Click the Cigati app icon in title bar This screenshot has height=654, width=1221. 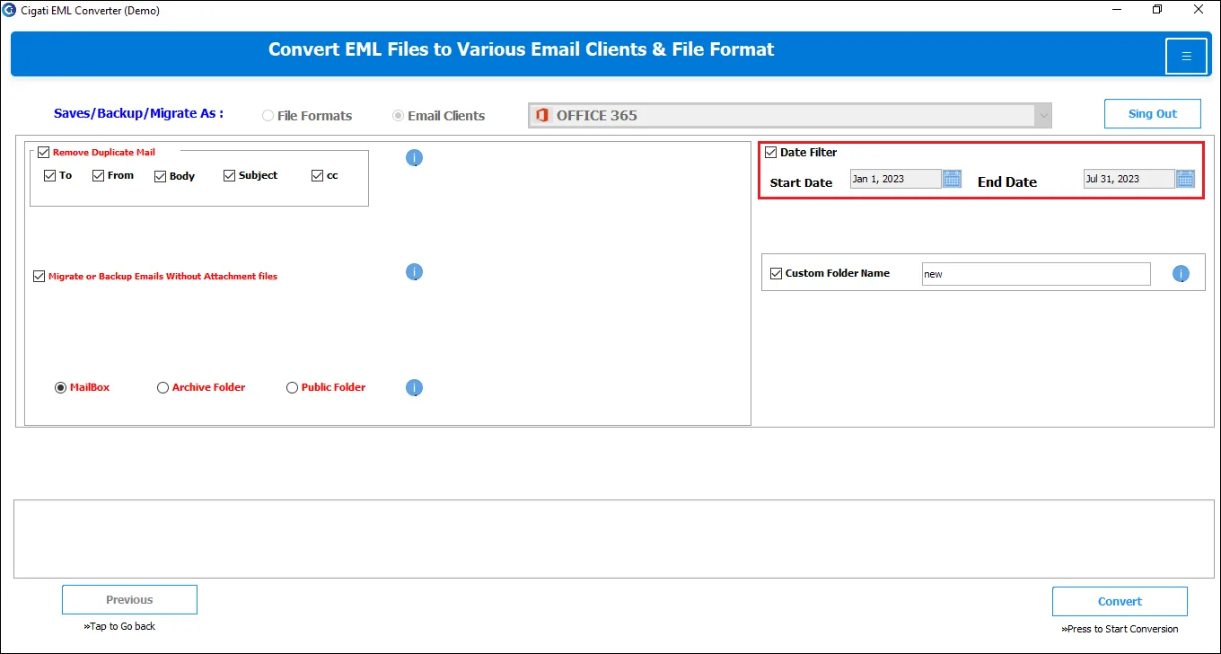pyautogui.click(x=10, y=10)
